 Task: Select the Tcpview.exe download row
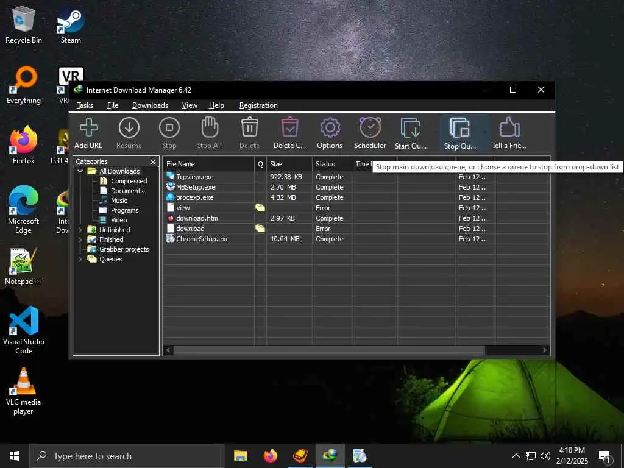[356, 177]
